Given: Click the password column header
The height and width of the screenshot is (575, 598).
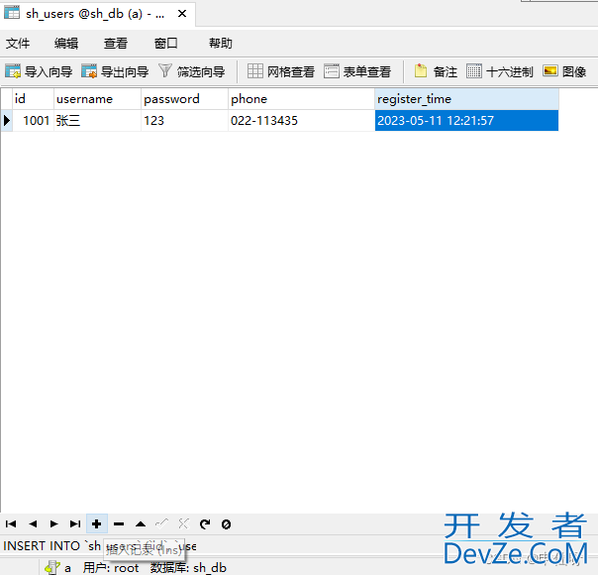Looking at the screenshot, I should coord(185,99).
